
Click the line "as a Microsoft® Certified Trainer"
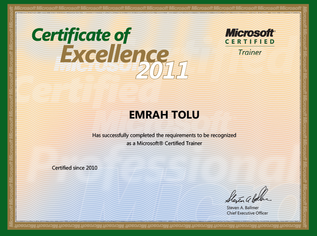[x=164, y=144]
